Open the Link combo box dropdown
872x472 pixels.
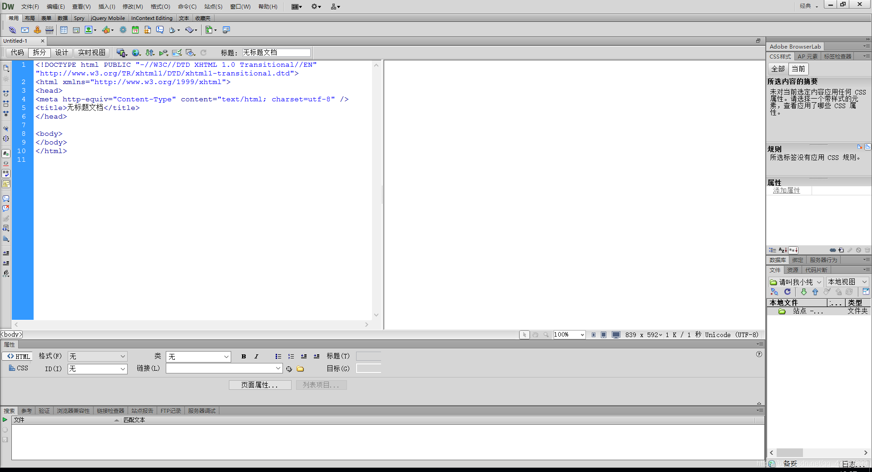[x=278, y=368]
